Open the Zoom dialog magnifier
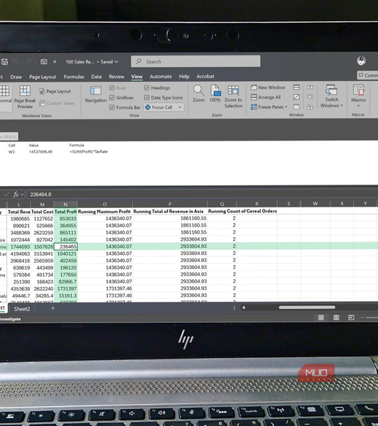The image size is (378, 426). coord(198,94)
